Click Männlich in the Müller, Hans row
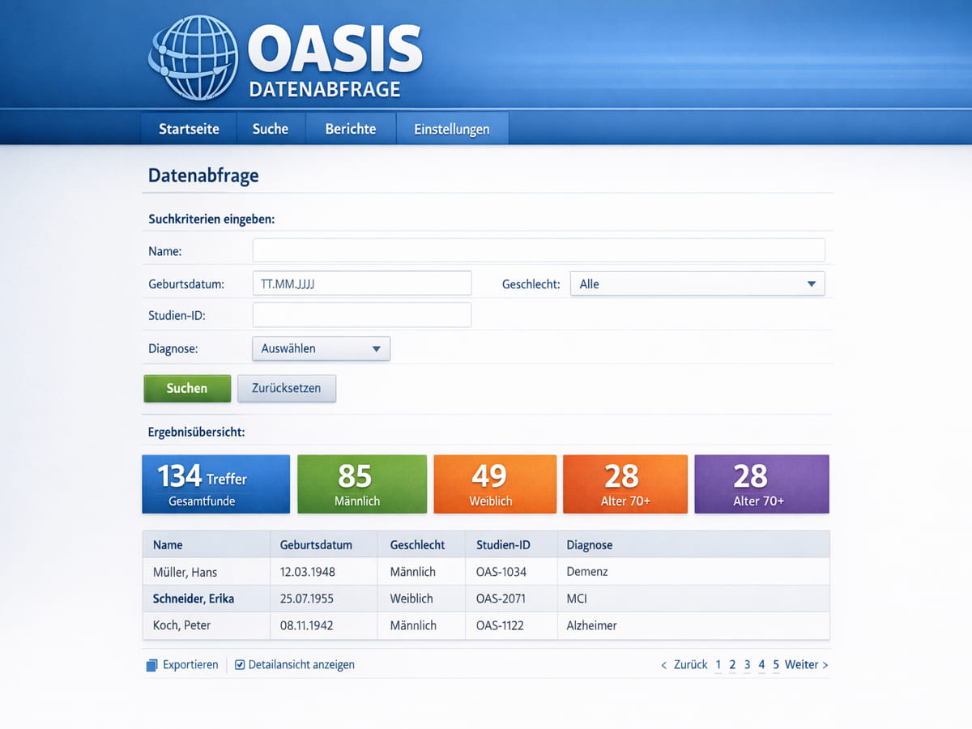The height and width of the screenshot is (729, 972). coord(413,572)
